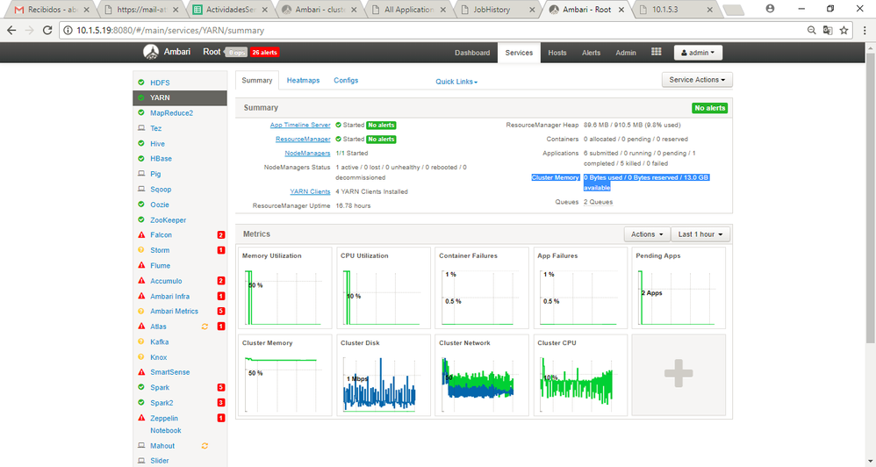The image size is (876, 467).
Task: Click Spark2 alert badge 3
Action: [x=221, y=403]
